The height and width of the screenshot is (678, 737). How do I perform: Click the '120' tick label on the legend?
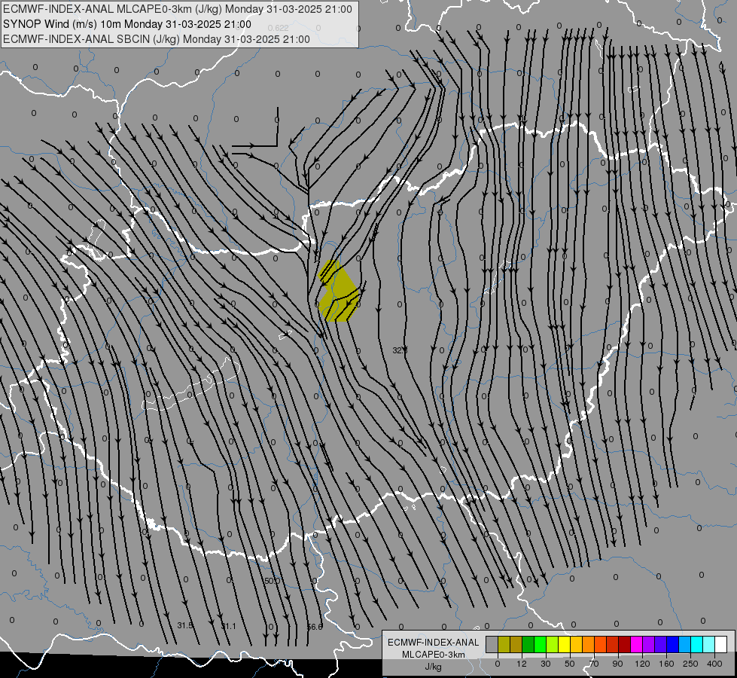(642, 664)
